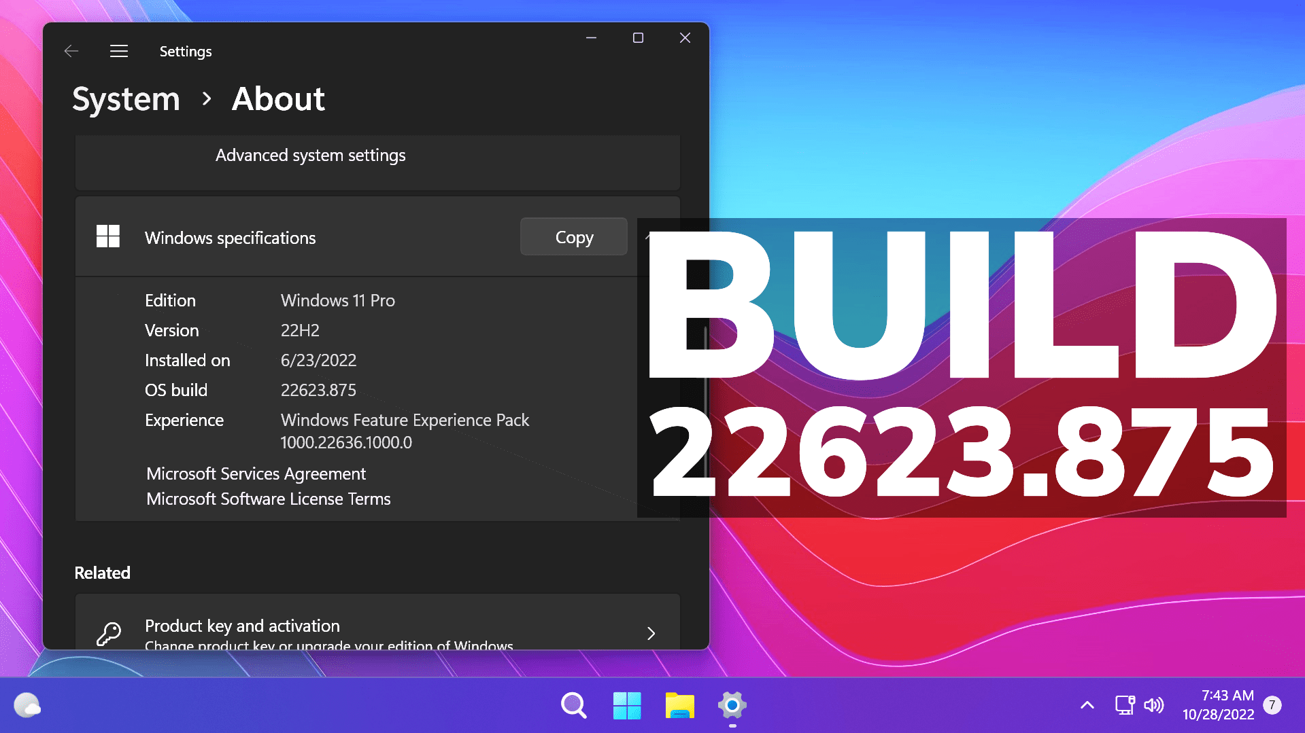The image size is (1305, 733).
Task: Open the Start menu on the taskbar
Action: tap(627, 705)
